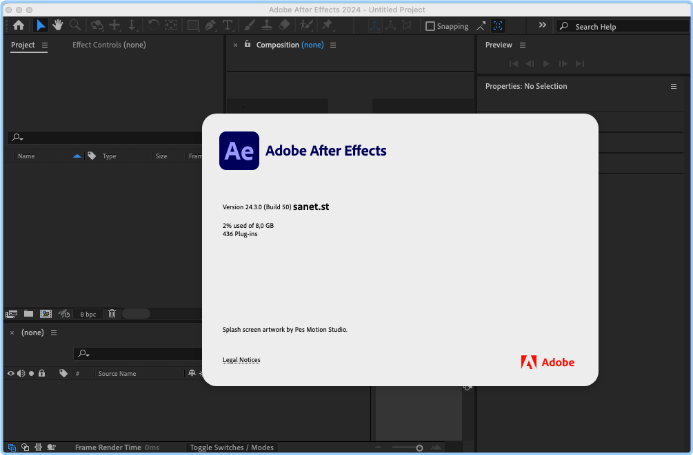Toggle the Composition viewer lock icon
693x455 pixels.
click(248, 44)
